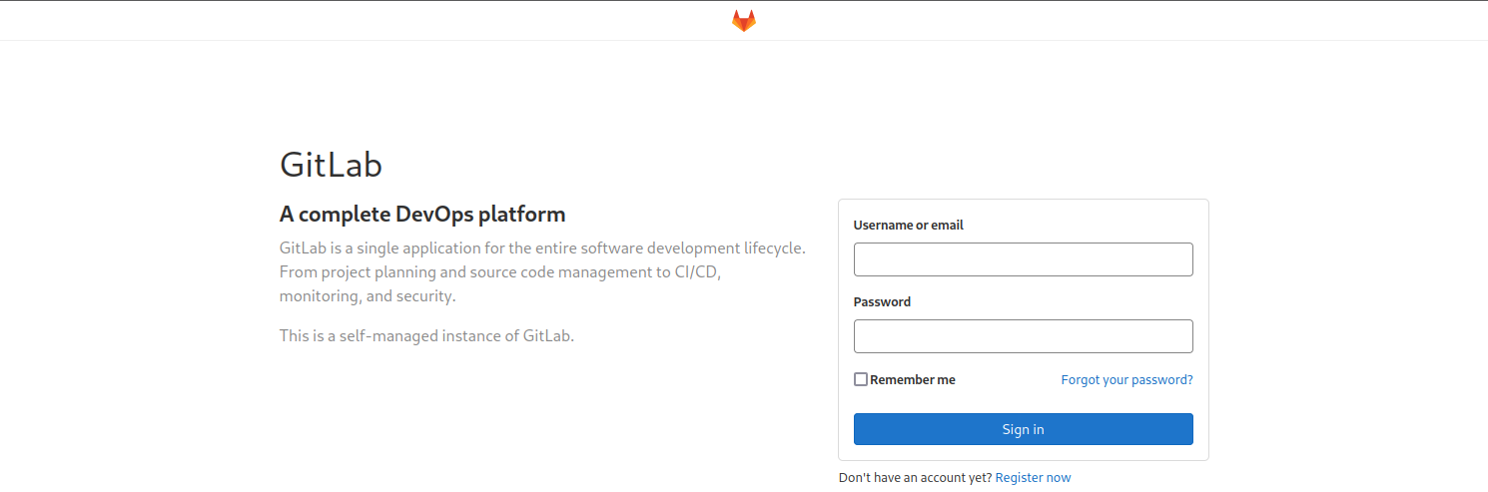
Task: Click the GitLab description paragraph
Action: click(542, 271)
